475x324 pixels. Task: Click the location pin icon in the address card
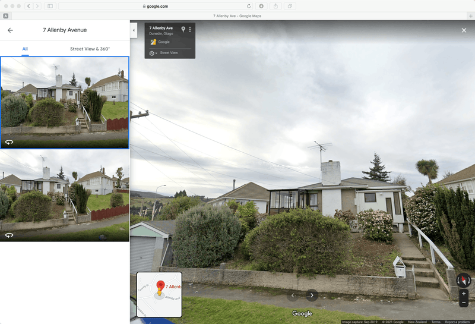click(183, 29)
